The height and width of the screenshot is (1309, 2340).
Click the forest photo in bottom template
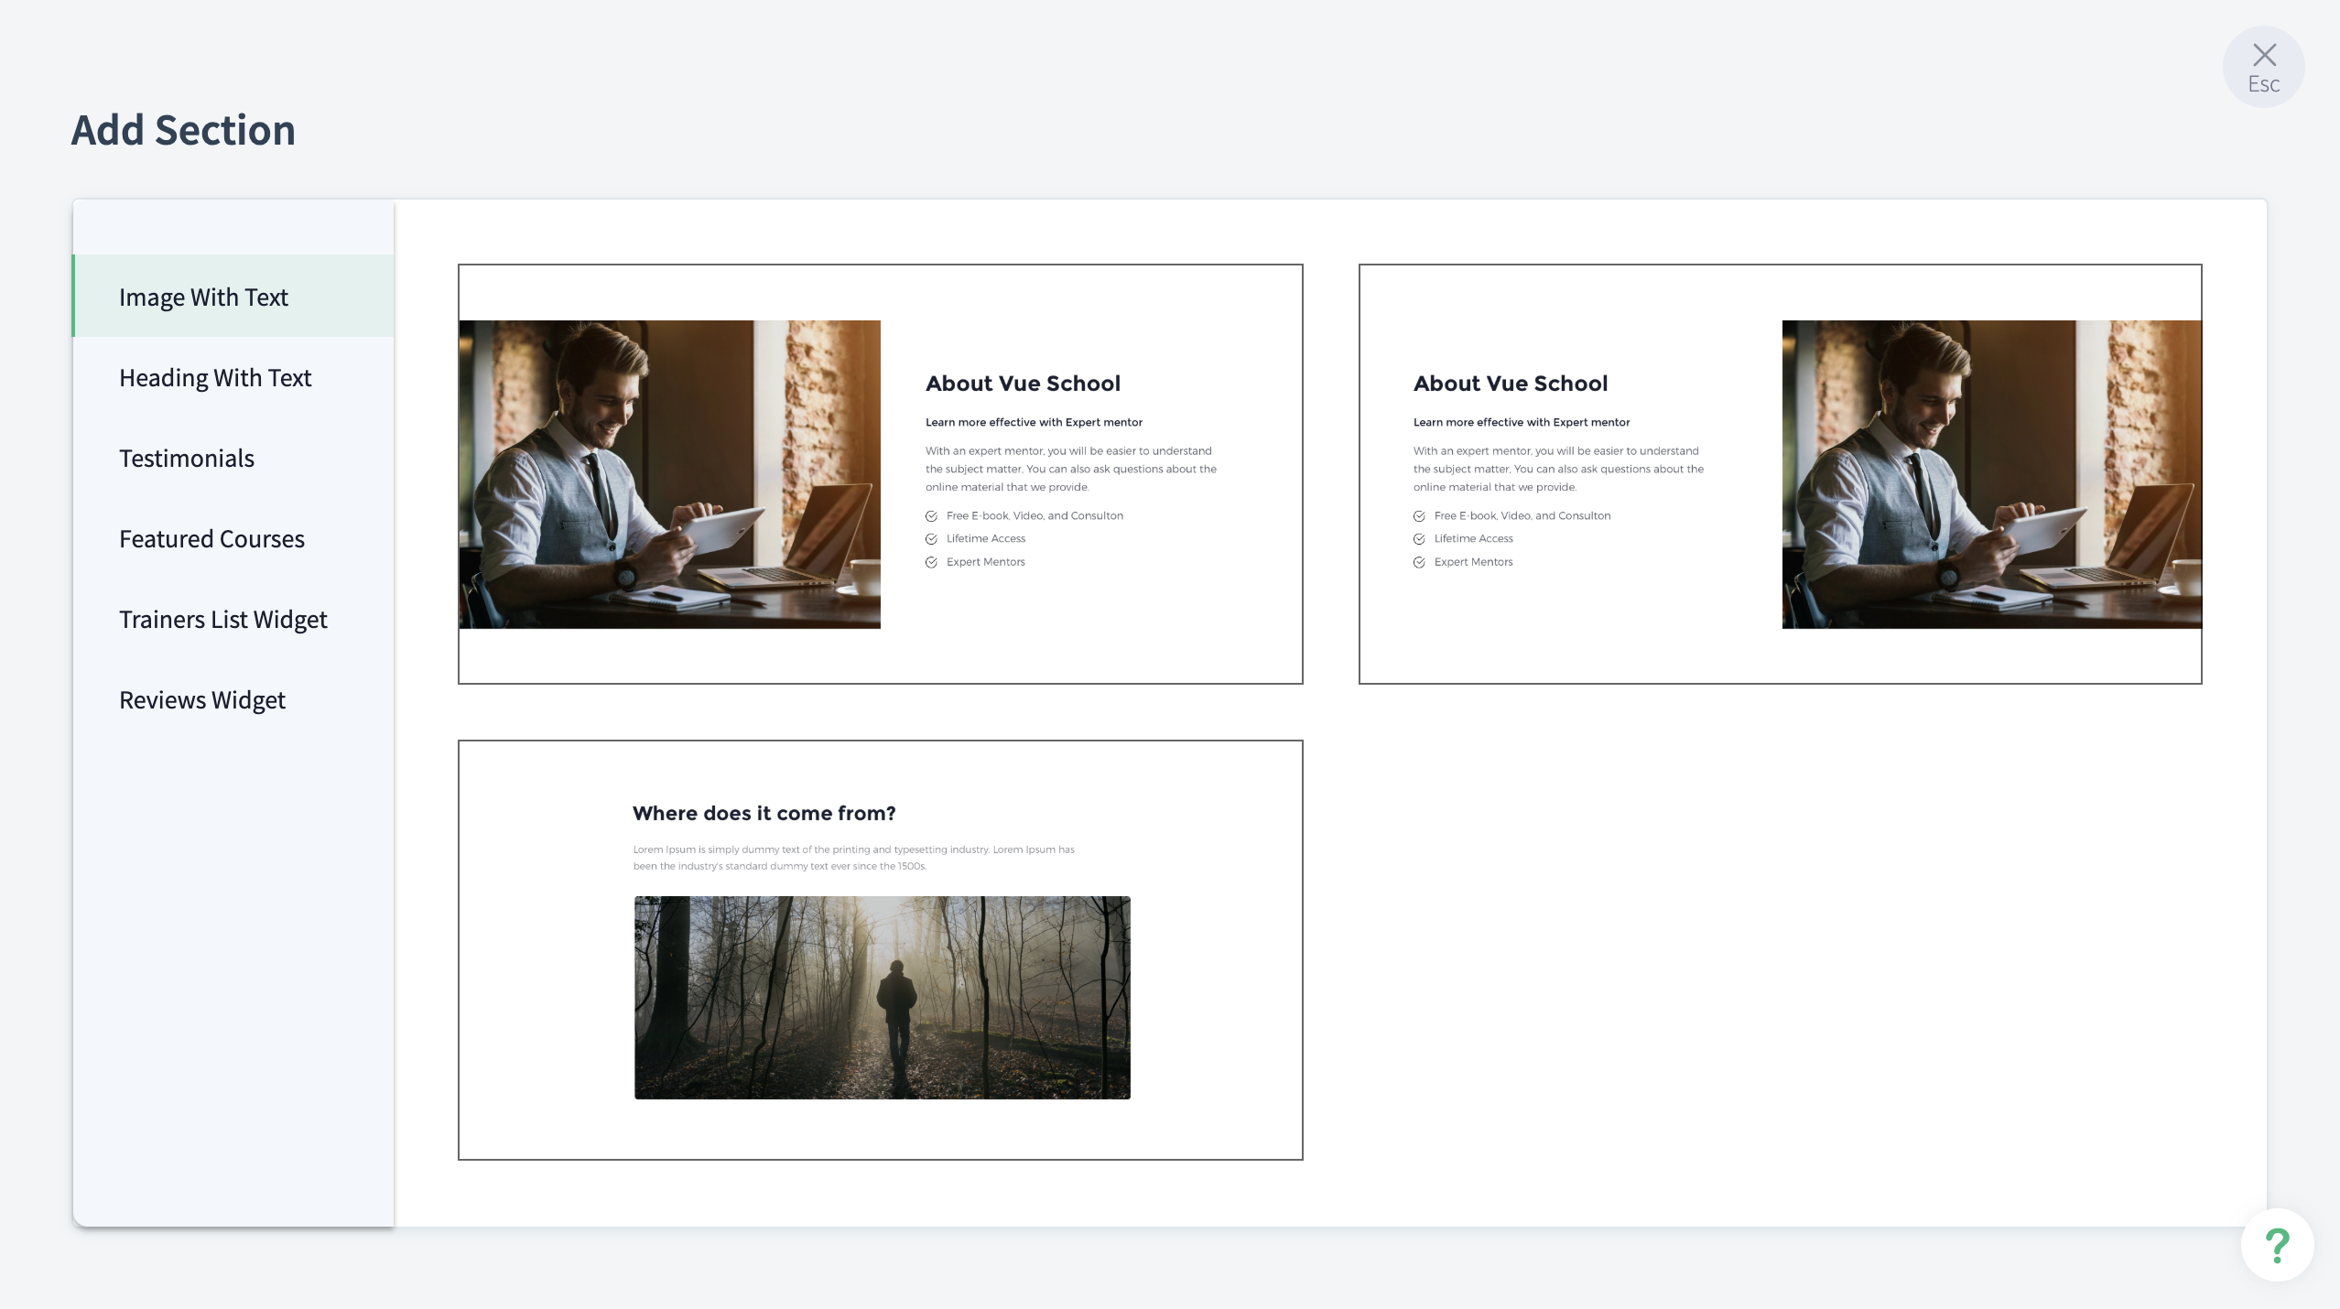tap(882, 997)
